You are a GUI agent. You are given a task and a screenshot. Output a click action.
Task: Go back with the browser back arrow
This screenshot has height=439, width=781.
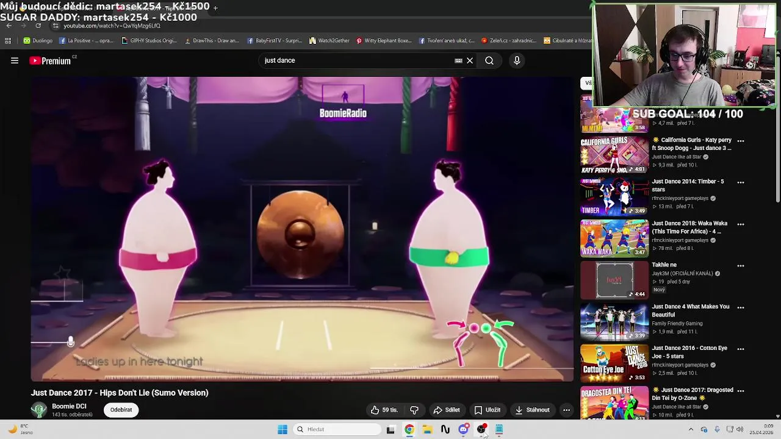9,26
